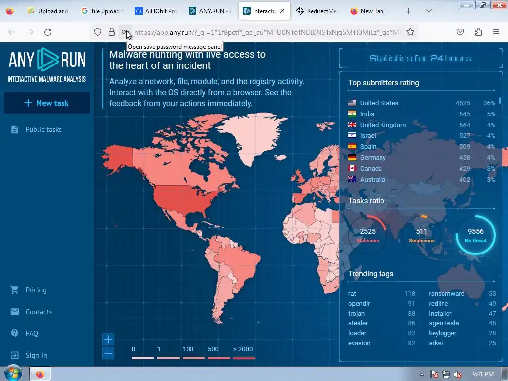The width and height of the screenshot is (508, 381).
Task: Click the 2525 Malicious ratio circle
Action: (x=368, y=235)
